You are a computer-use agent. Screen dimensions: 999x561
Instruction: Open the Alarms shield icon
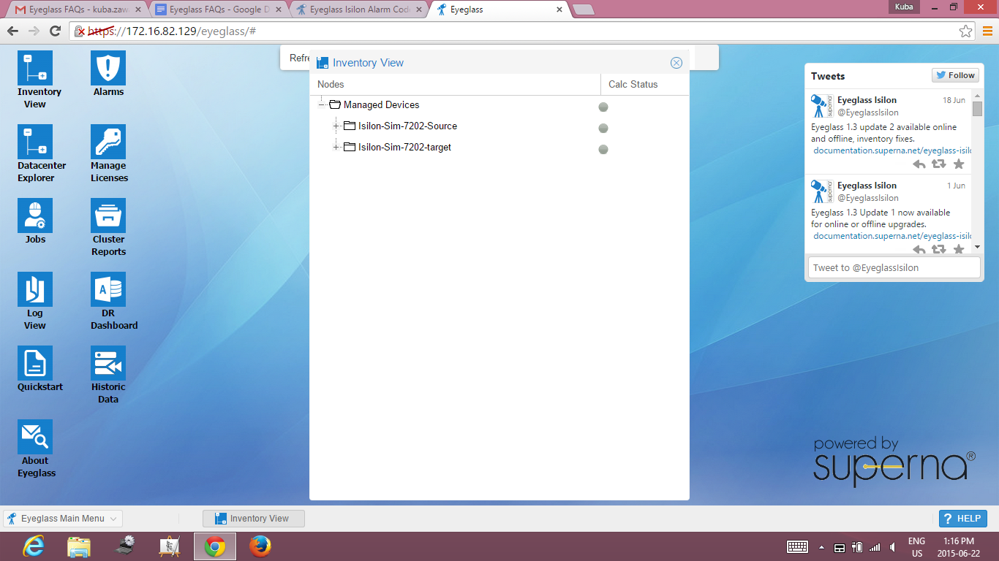pos(108,68)
